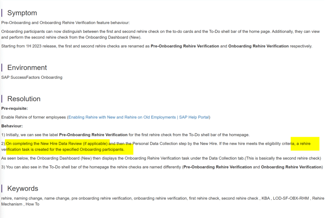Image resolution: width=329 pixels, height=218 pixels.
Task: Click the Symptom section heading
Action: click(x=22, y=13)
